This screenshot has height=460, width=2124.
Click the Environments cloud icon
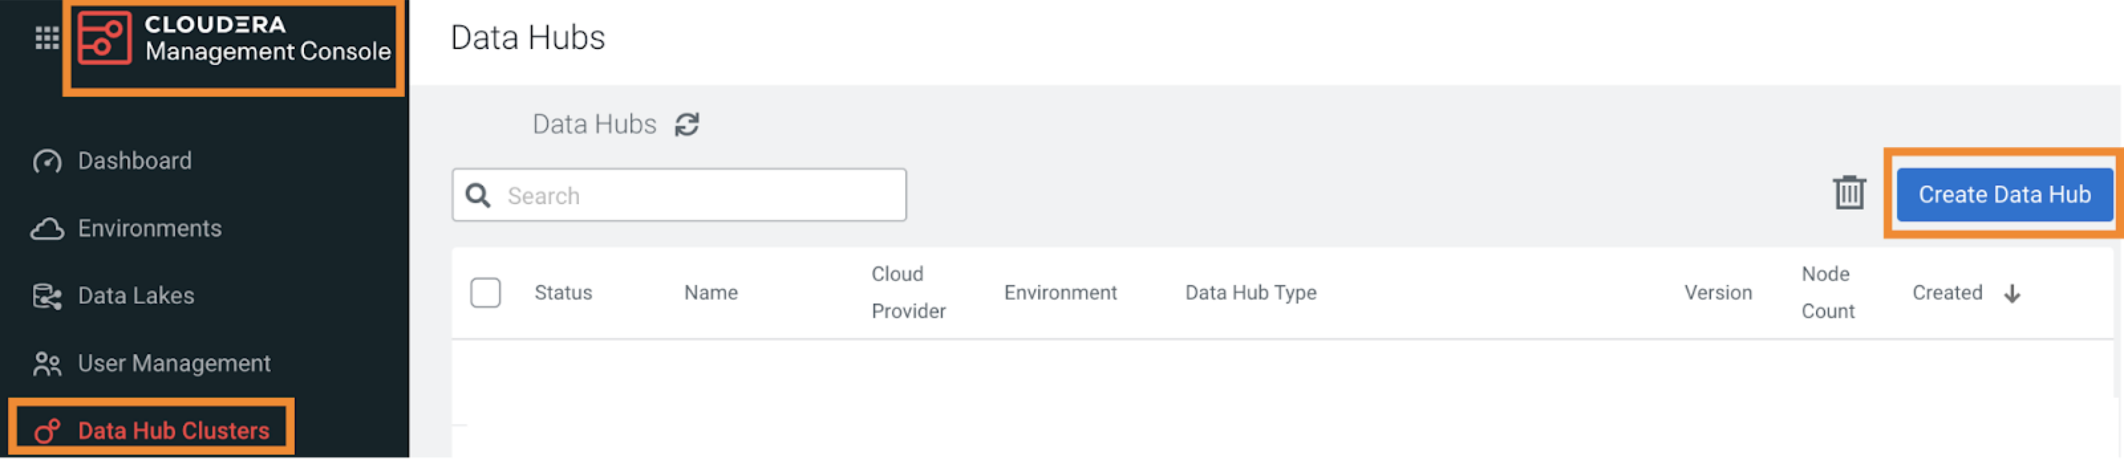(x=48, y=228)
